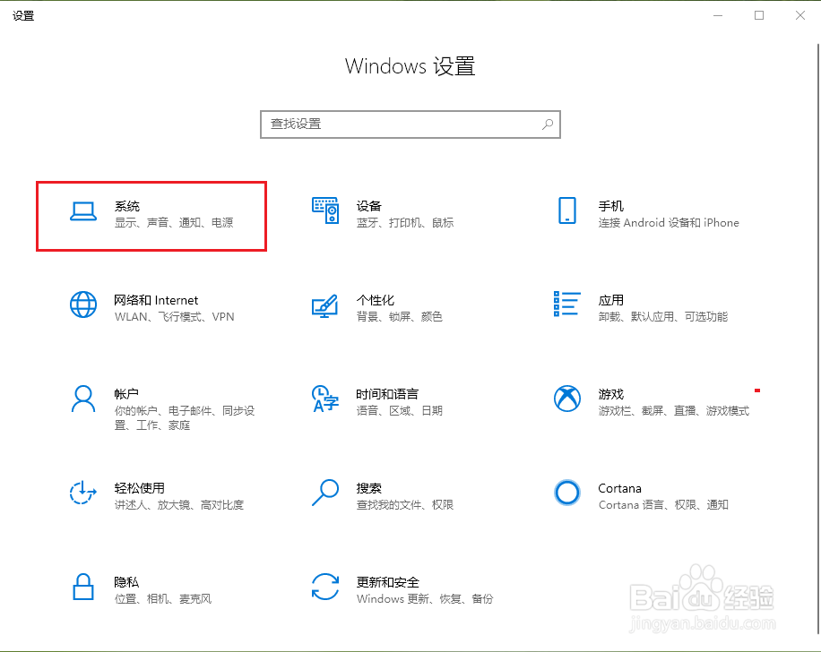Click WLAN、飞行模式、VPN description

175,316
